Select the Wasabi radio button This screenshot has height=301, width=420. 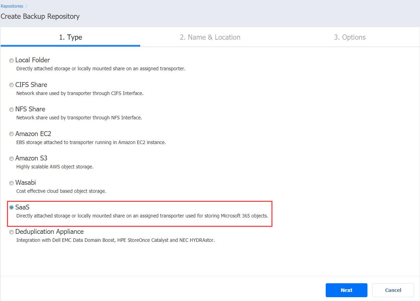click(11, 183)
